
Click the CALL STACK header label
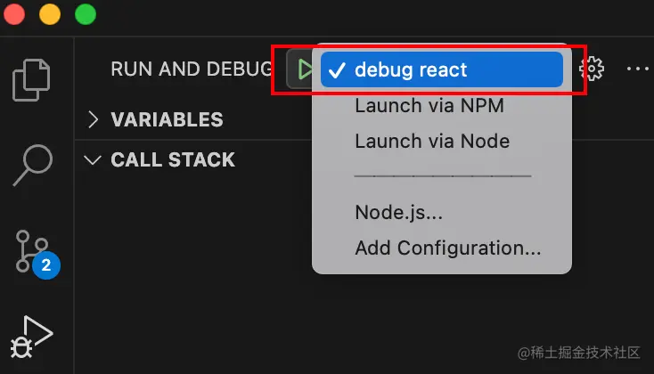[x=173, y=159]
